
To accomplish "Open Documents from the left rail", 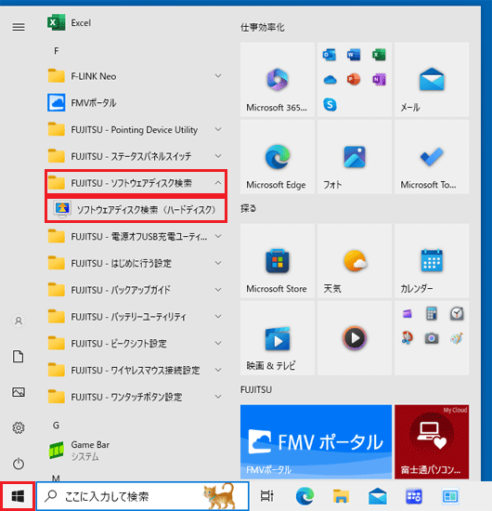I will (19, 357).
